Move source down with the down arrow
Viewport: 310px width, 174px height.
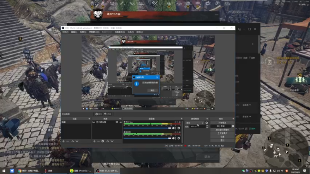[x=112, y=141]
